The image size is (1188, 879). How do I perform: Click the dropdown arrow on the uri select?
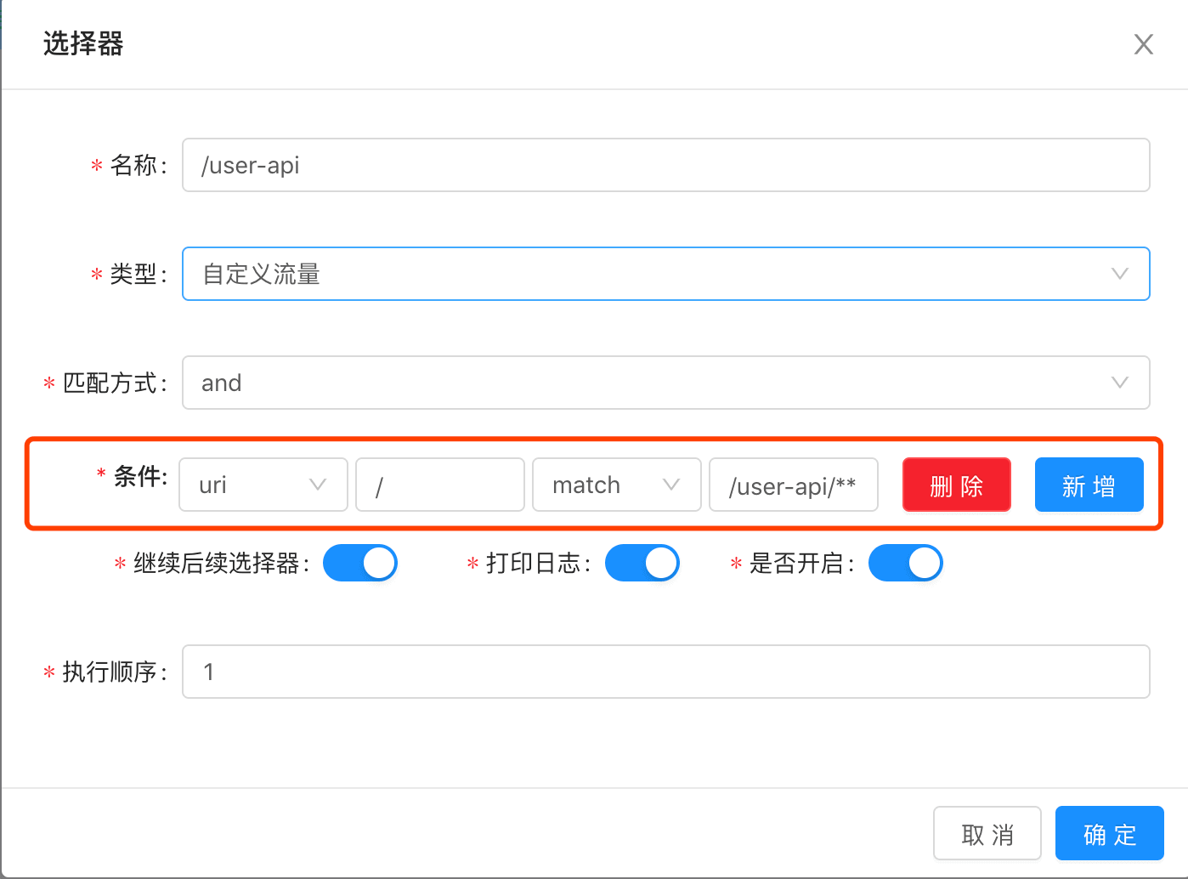[x=318, y=485]
